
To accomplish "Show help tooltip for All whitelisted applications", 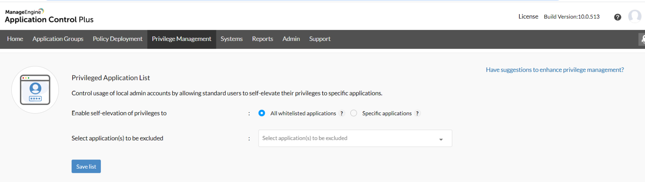I will (x=342, y=113).
